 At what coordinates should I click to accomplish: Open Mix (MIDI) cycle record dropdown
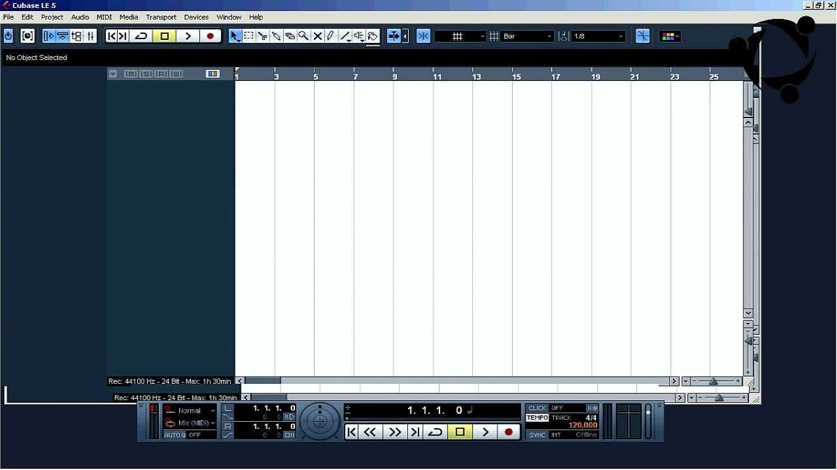point(190,423)
